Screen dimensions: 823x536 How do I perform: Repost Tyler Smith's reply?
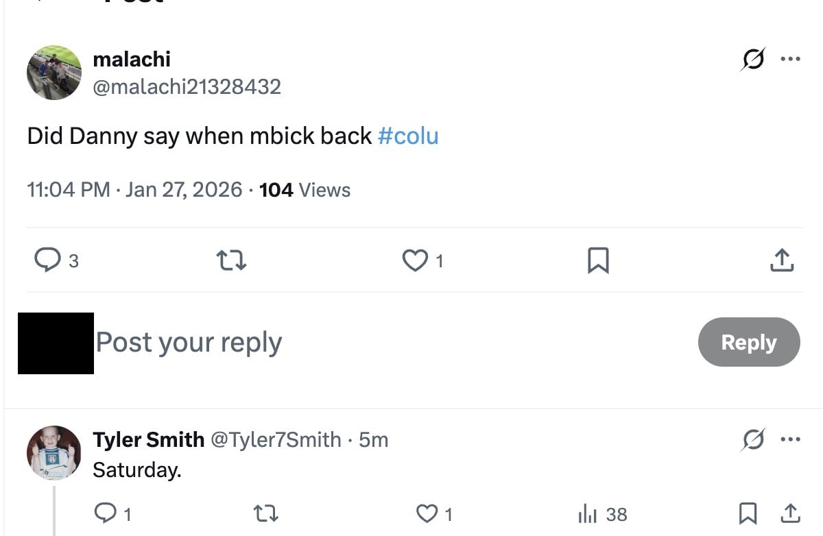click(266, 513)
